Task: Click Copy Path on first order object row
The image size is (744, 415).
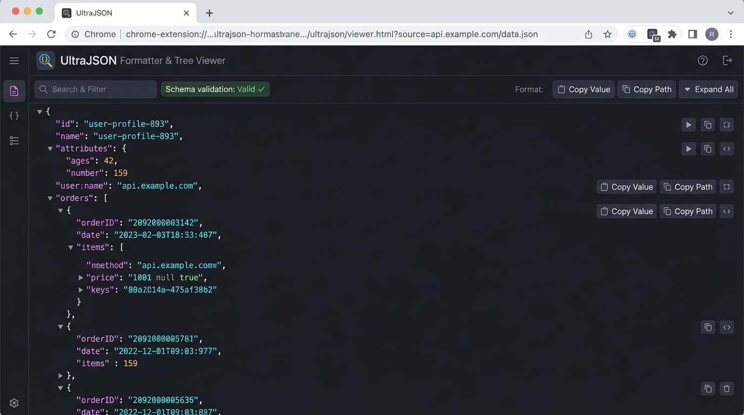Action: 688,211
